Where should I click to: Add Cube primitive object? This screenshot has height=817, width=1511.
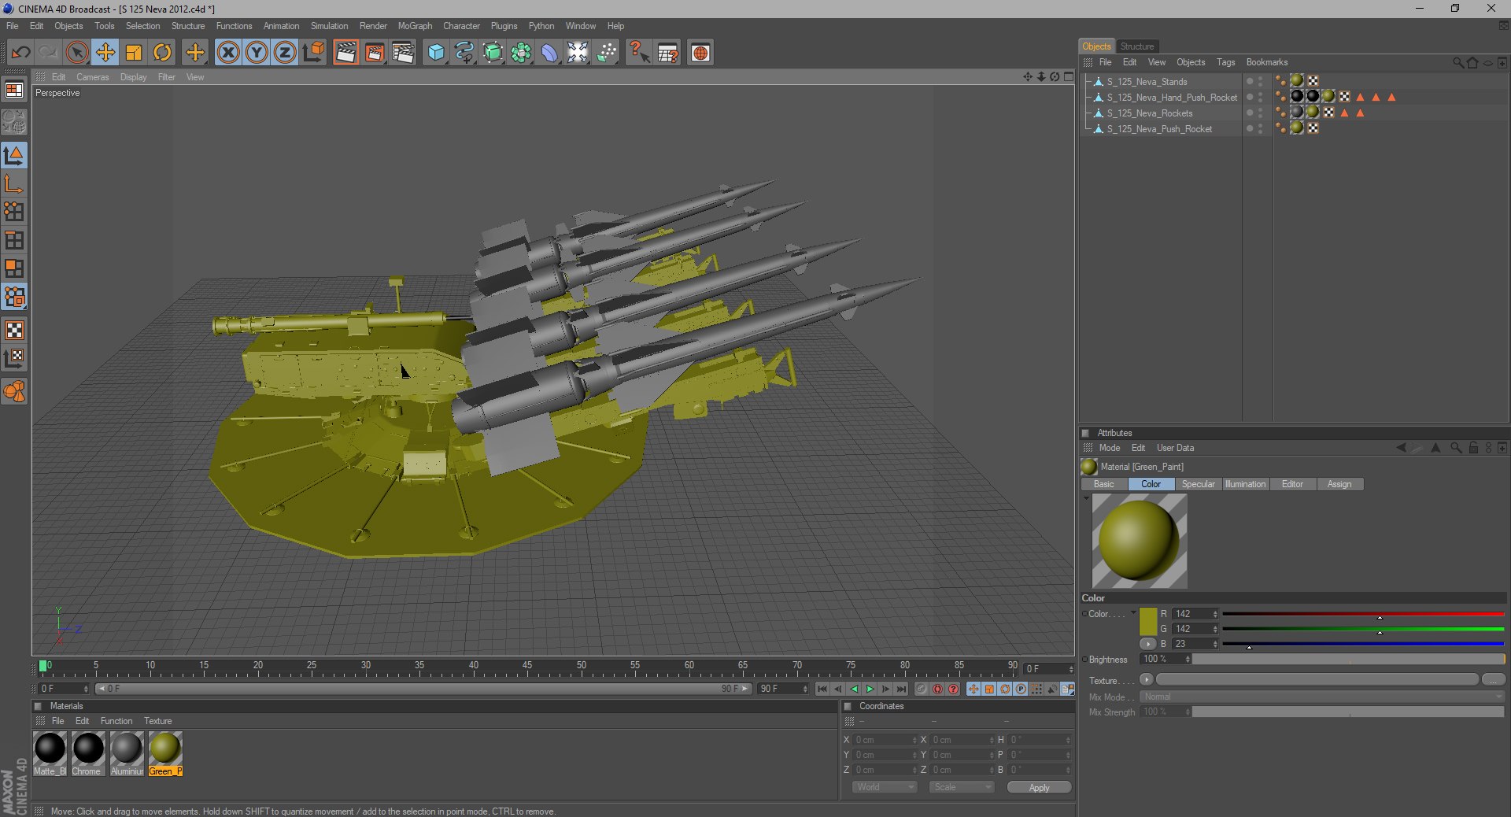(436, 53)
